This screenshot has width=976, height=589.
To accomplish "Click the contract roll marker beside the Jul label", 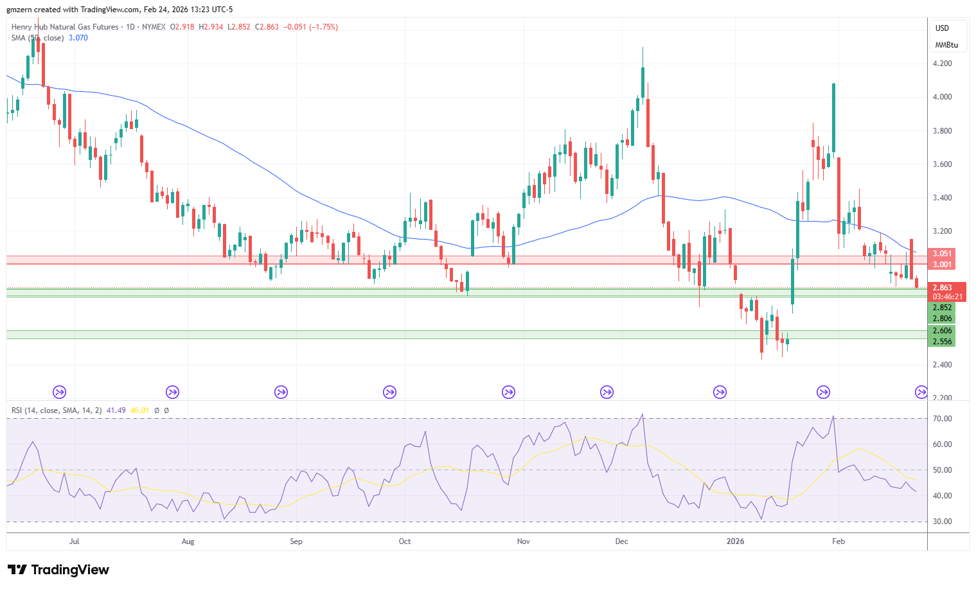I will point(59,392).
